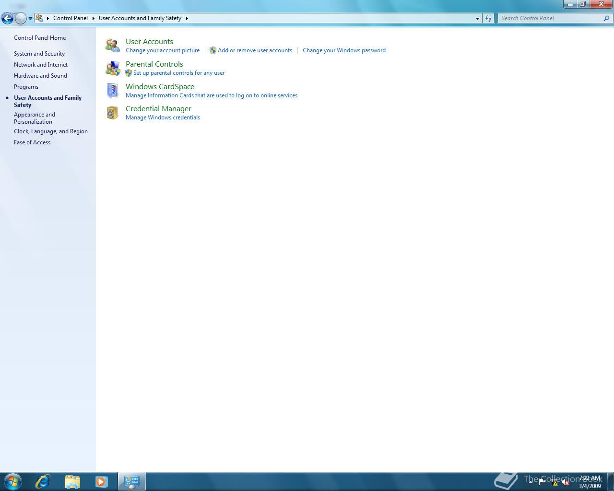
Task: Select User Accounts and Family Safety sidebar item
Action: point(47,101)
